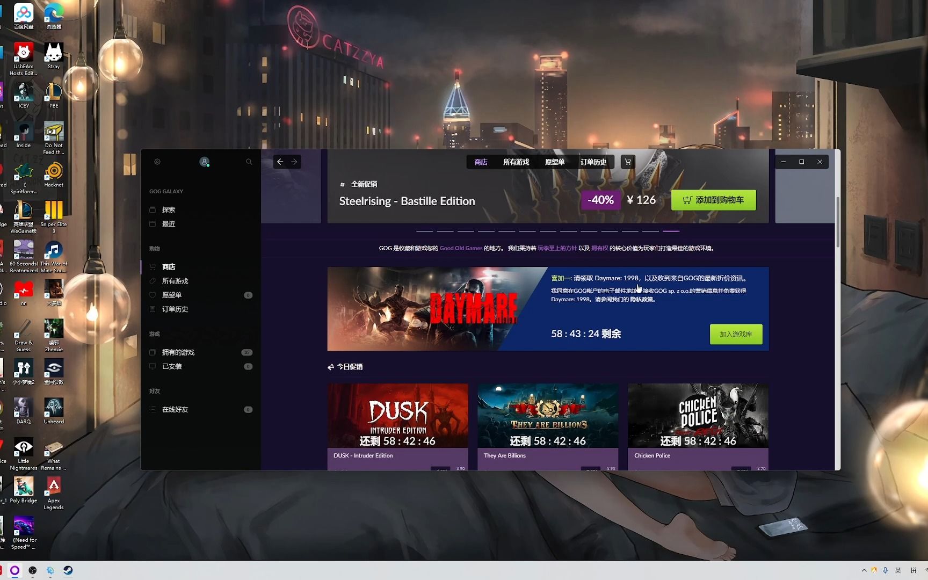Open the Good Old Games link

coord(461,248)
